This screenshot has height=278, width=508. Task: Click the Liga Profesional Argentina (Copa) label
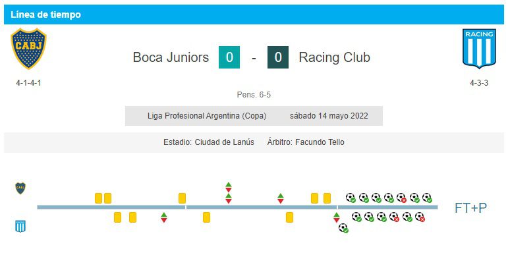click(207, 116)
